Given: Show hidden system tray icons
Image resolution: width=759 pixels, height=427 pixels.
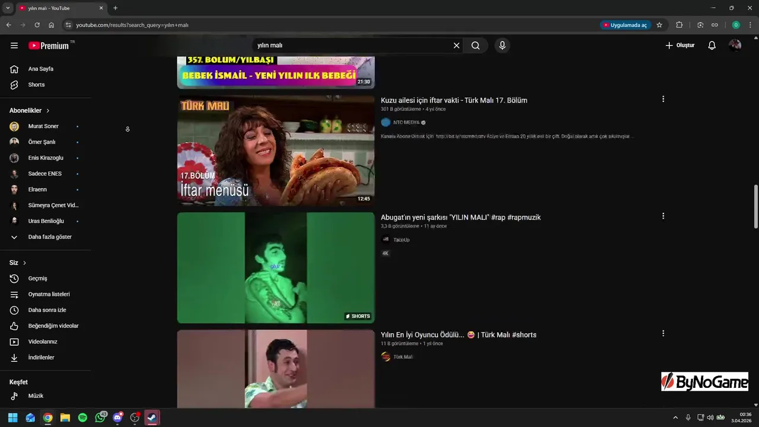Looking at the screenshot, I should (x=675, y=418).
